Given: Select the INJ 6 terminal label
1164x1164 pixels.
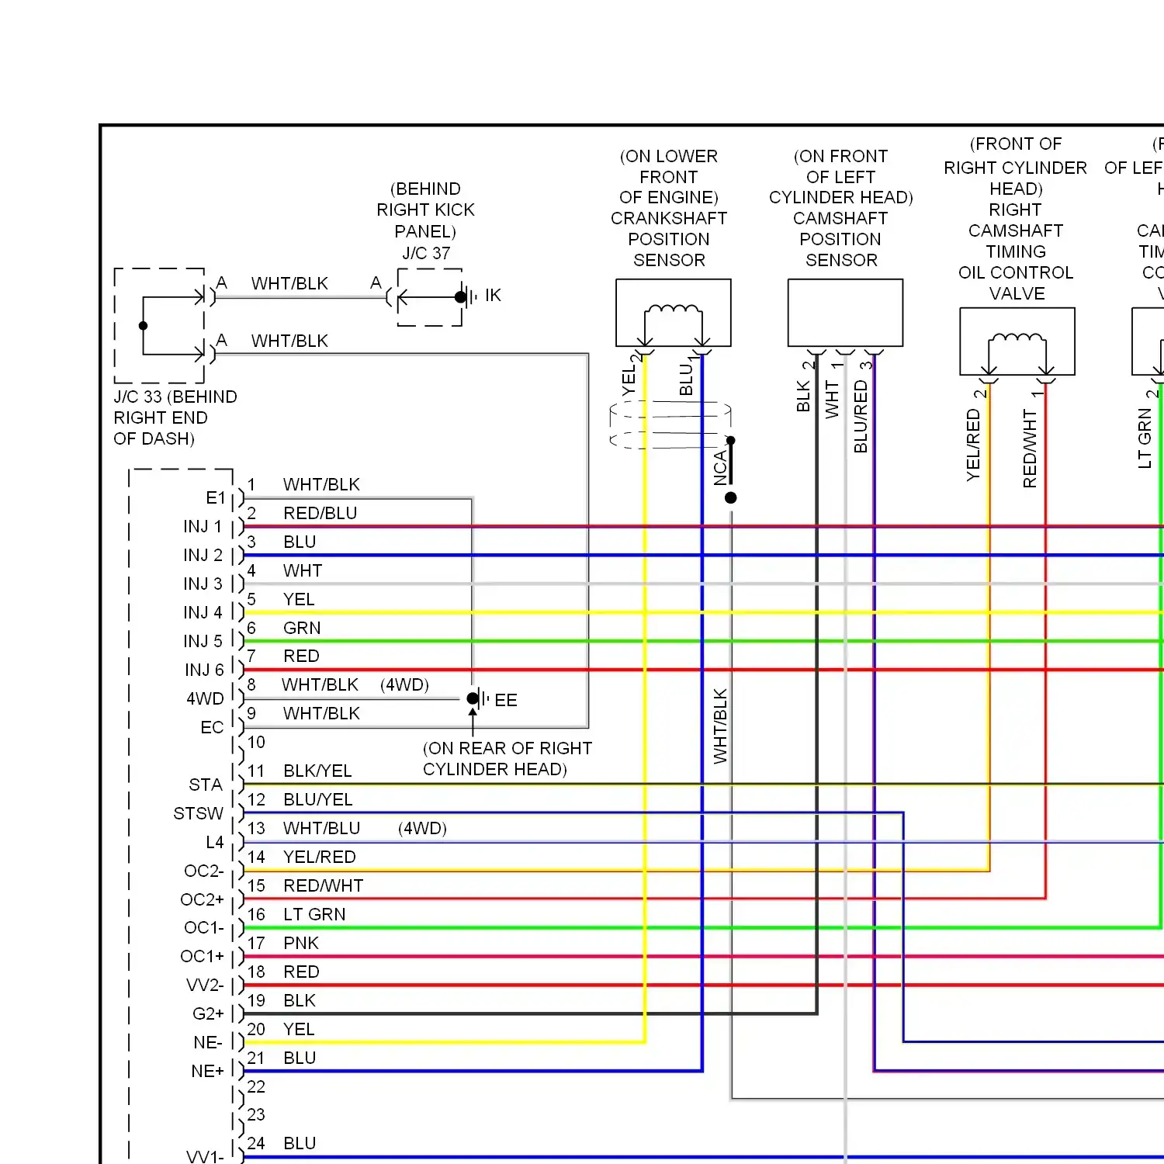Looking at the screenshot, I should [203, 670].
